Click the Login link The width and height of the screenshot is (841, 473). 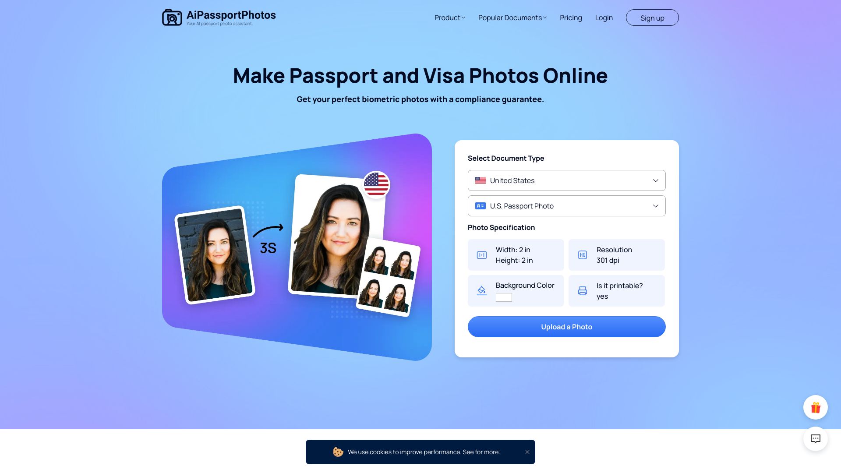click(604, 18)
